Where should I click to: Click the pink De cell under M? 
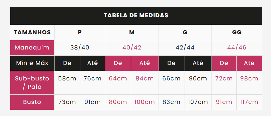pos(118,63)
